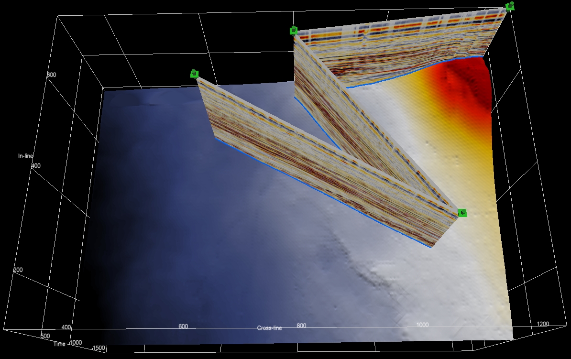This screenshot has width=571, height=359.
Task: Click the green node handle at top-right corner
Action: 510,7
